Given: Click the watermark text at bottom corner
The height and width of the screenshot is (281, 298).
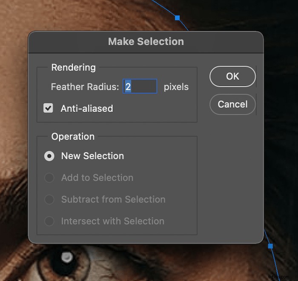Looking at the screenshot, I should point(279,277).
